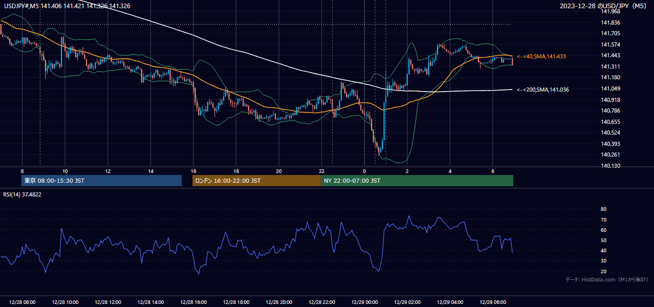Click hour label 22 under the price chart
This screenshot has height=307, width=654.
tap(321, 171)
